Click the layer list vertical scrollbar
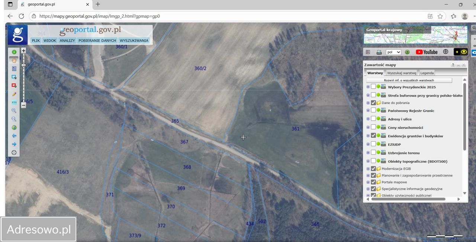This screenshot has width=476, height=242. [x=464, y=117]
